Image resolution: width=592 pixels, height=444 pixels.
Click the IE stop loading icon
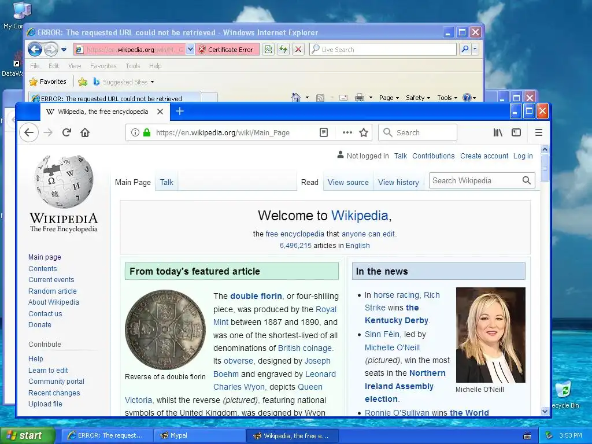coord(298,49)
